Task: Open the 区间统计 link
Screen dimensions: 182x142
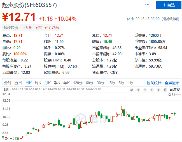Action: pos(154,83)
